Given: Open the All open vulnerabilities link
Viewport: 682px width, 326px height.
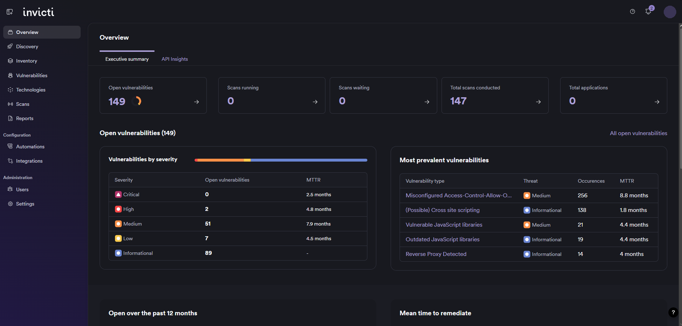Looking at the screenshot, I should (x=638, y=133).
